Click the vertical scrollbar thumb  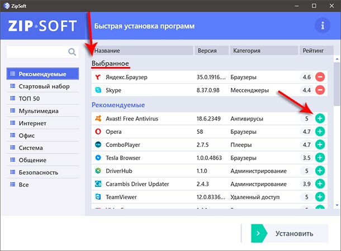337,84
